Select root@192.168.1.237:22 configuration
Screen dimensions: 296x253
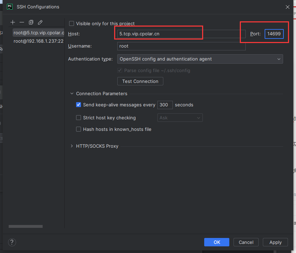click(x=38, y=41)
